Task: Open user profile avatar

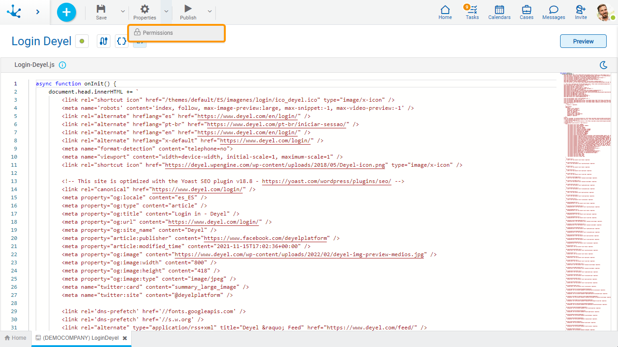Action: [605, 12]
